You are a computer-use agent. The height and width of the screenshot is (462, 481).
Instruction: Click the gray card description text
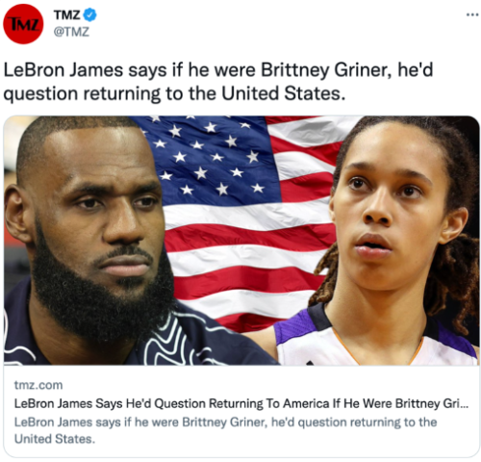[x=225, y=430]
